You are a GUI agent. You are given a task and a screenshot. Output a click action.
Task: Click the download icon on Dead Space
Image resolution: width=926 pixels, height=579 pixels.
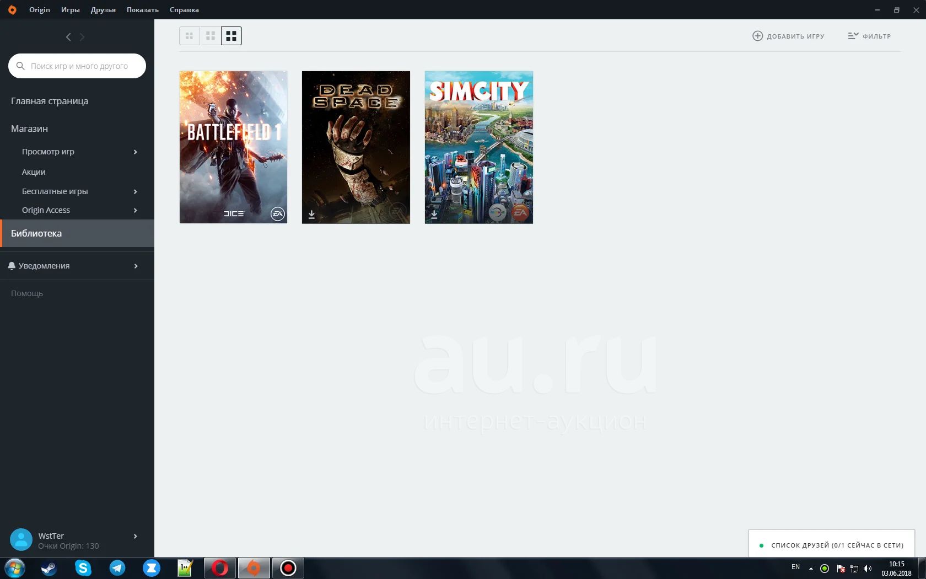pyautogui.click(x=311, y=214)
